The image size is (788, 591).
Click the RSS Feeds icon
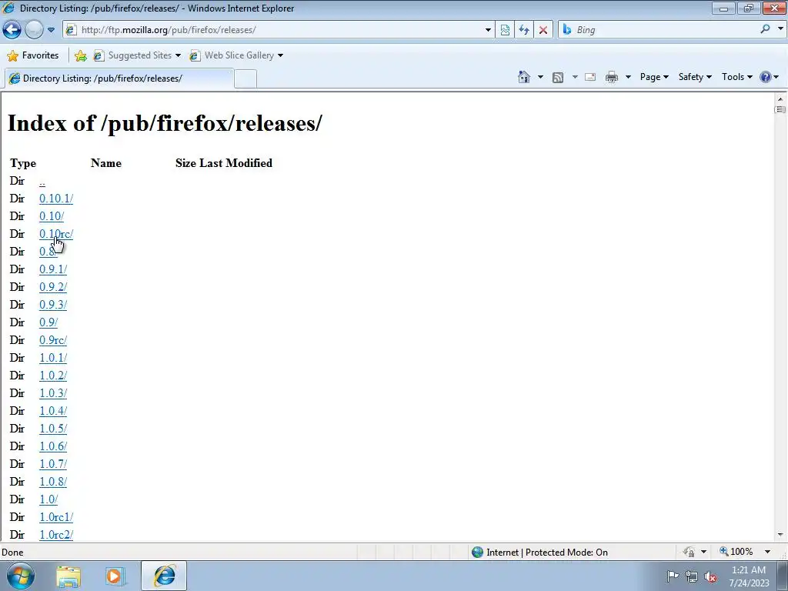click(558, 77)
